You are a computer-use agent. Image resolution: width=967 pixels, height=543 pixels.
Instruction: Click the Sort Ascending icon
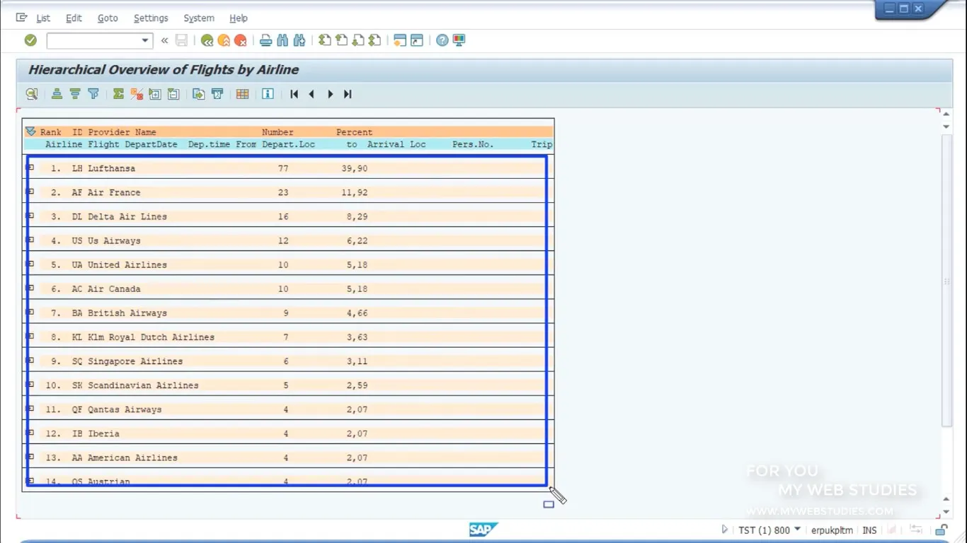[57, 94]
